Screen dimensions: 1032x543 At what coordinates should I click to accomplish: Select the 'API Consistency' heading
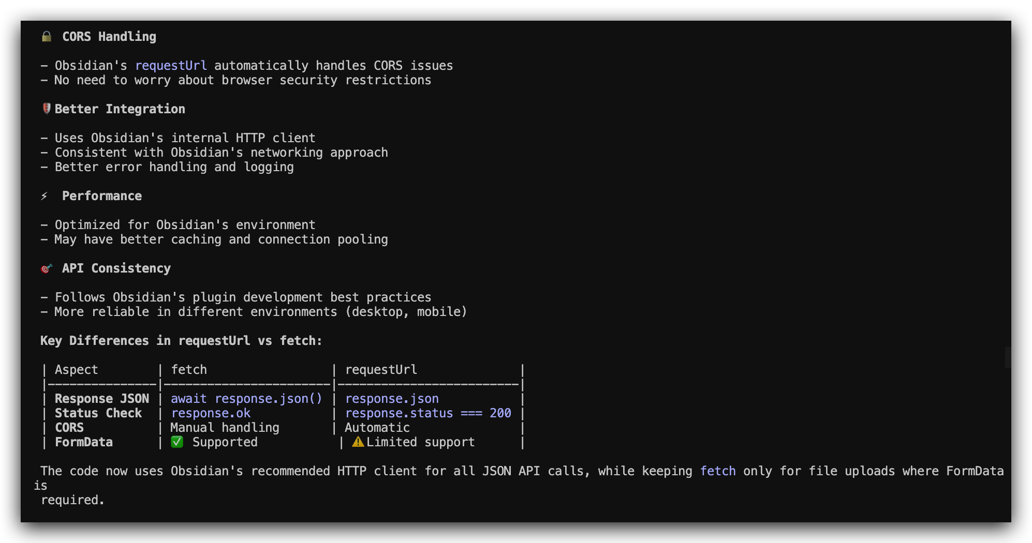pyautogui.click(x=116, y=268)
